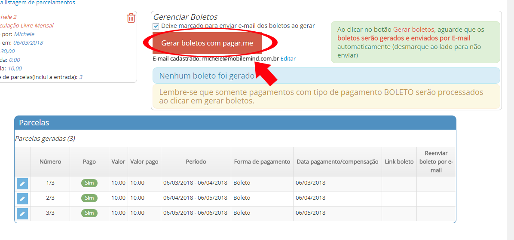Click the blue Parcelas panel header
This screenshot has width=514, height=240.
pyautogui.click(x=235, y=123)
